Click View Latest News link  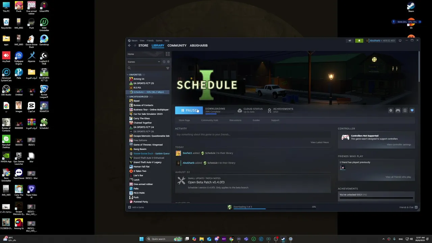click(x=320, y=142)
